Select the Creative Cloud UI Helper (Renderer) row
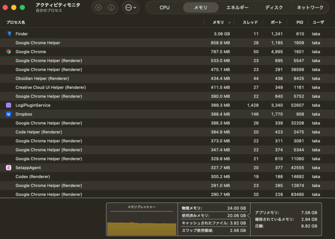 [167, 87]
